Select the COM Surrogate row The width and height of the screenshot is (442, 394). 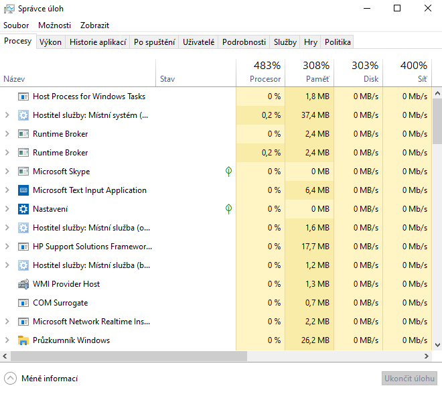(216, 303)
